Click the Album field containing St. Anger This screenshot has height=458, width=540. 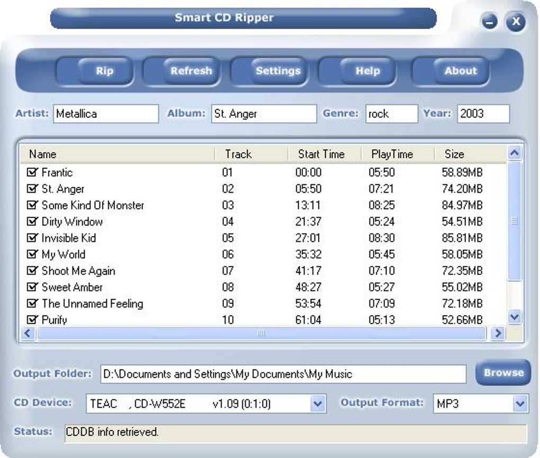point(264,114)
